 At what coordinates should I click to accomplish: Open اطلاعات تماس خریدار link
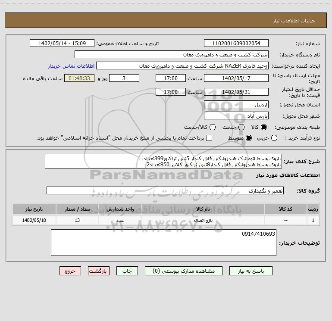tap(71, 66)
